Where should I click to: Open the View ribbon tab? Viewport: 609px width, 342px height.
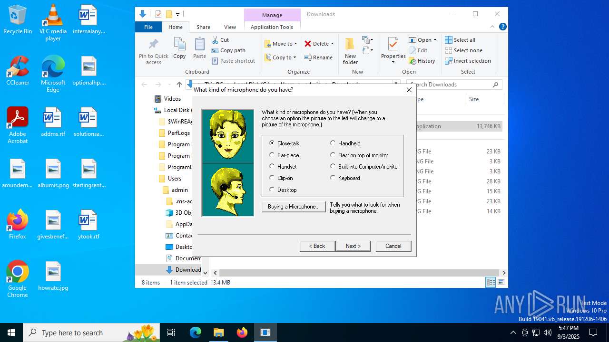point(230,27)
